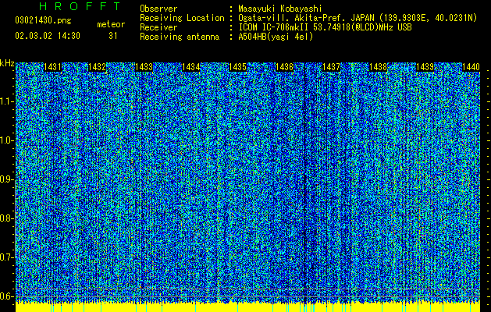491x312 pixels.
Task: Click the Ogata-vill. Akita-Pref. JAPAN location text
Action: (358, 18)
